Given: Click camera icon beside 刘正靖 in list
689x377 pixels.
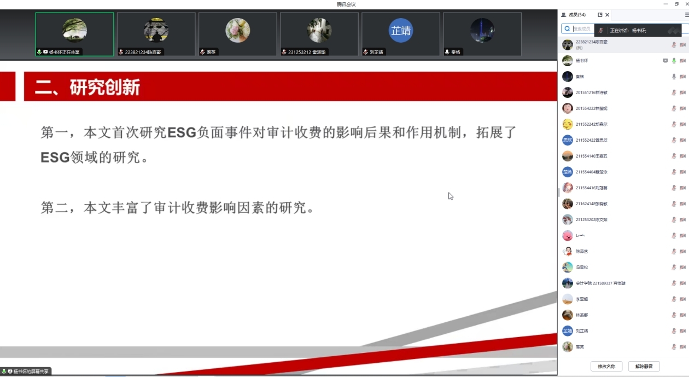Looking at the screenshot, I should tap(682, 331).
